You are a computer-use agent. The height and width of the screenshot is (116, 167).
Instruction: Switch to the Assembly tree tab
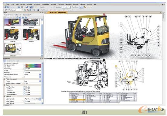(8, 15)
